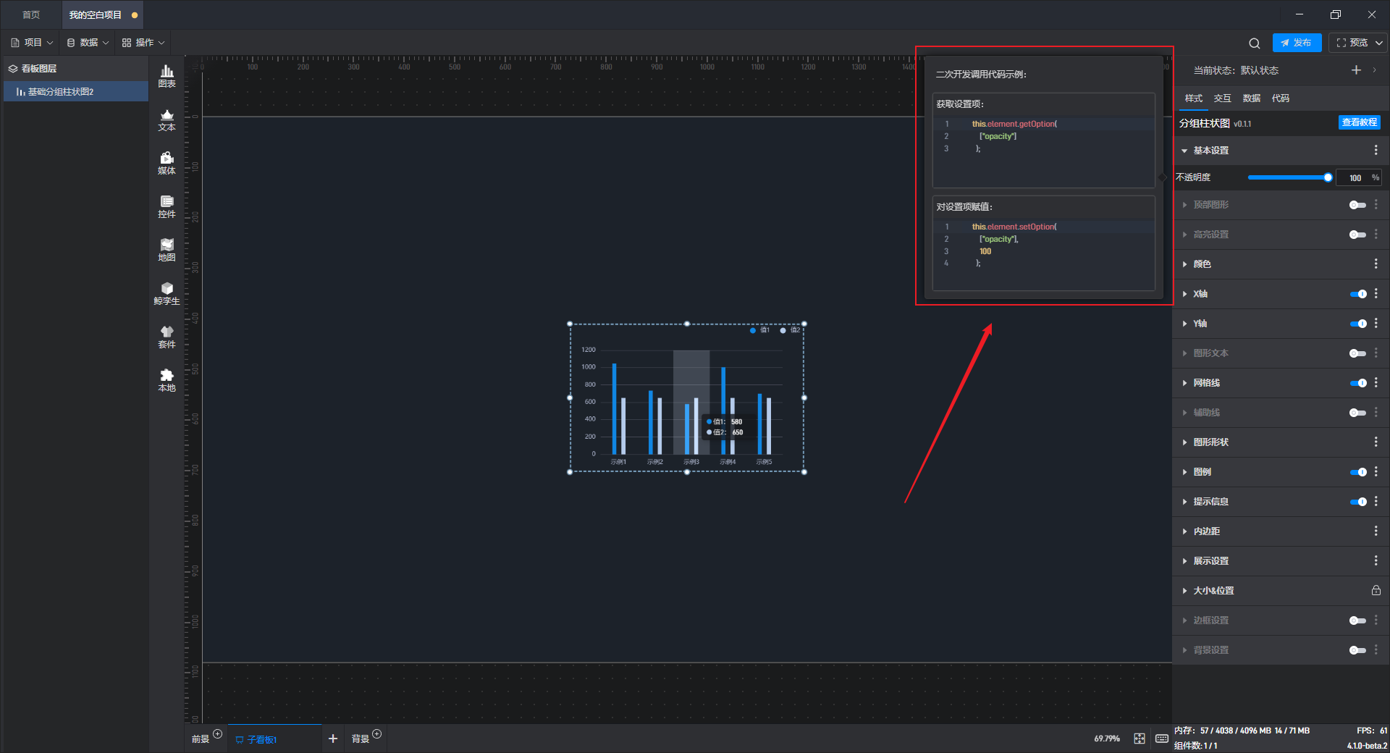Expand the 图形形状 section
Image resolution: width=1390 pixels, height=753 pixels.
pos(1184,442)
